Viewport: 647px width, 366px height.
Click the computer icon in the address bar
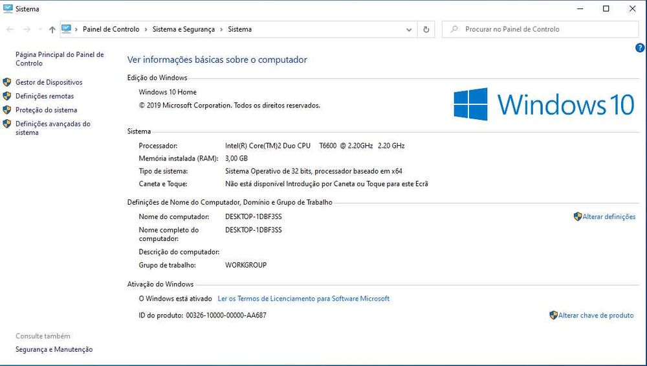point(67,29)
